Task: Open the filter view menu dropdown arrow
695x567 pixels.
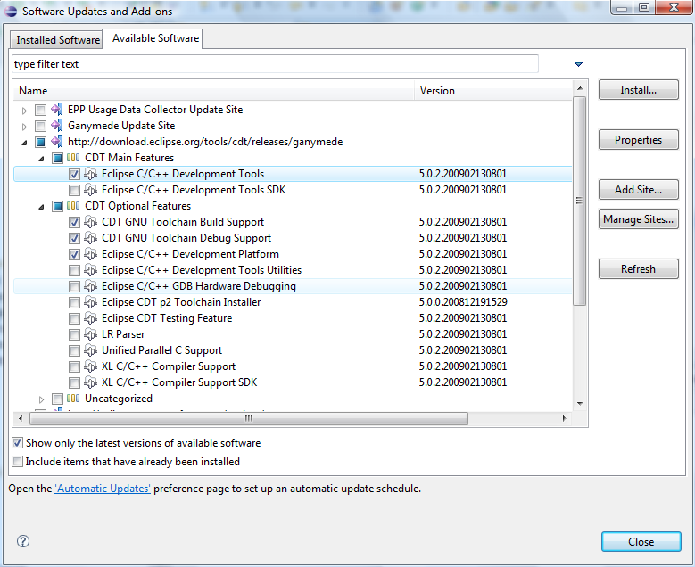Action: 578,64
